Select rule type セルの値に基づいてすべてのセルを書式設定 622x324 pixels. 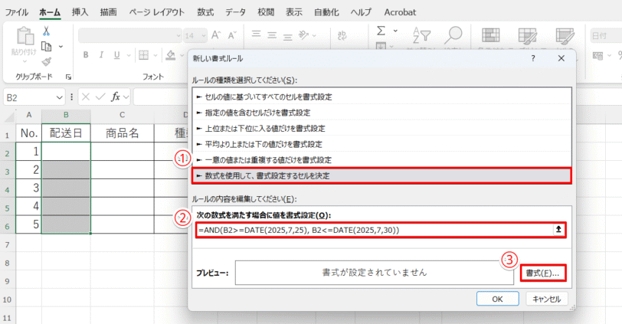tap(381, 97)
